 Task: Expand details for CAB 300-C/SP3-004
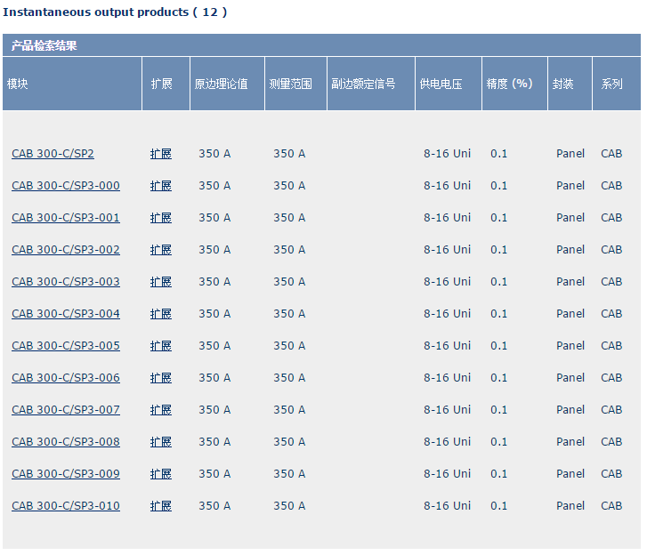click(x=161, y=314)
